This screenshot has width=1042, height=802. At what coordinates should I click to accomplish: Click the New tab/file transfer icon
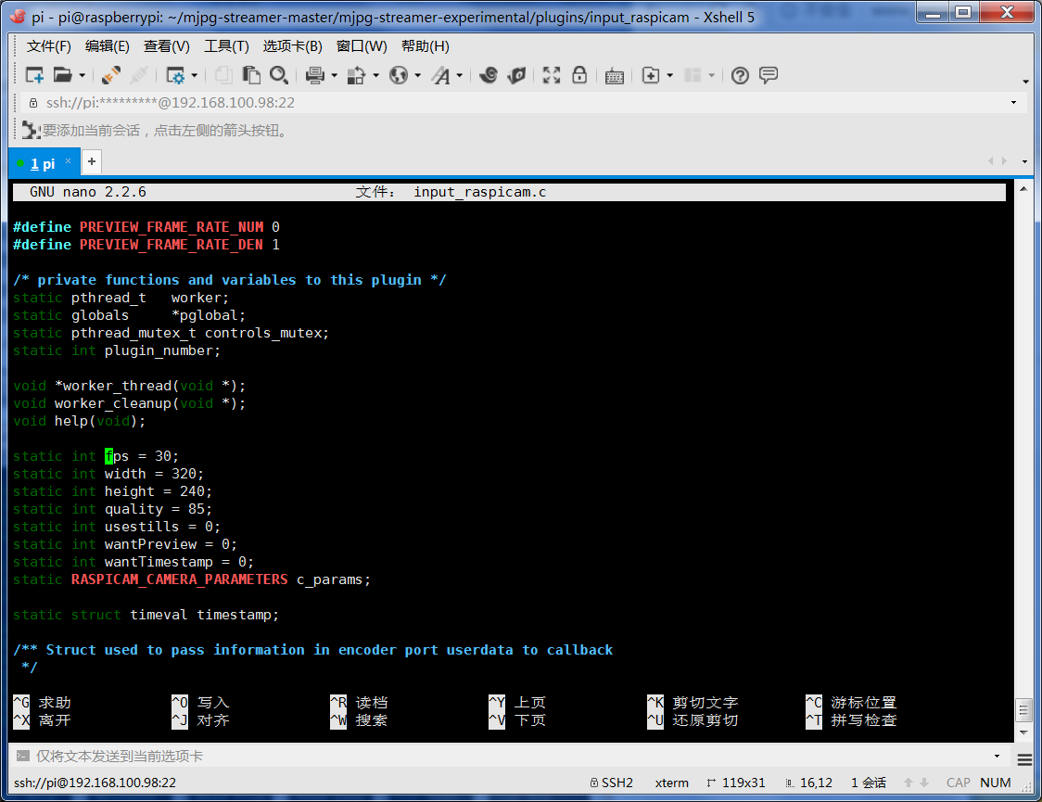[x=651, y=75]
